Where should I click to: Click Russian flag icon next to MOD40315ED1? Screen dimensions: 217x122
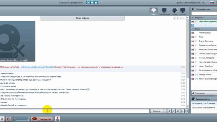[193, 33]
